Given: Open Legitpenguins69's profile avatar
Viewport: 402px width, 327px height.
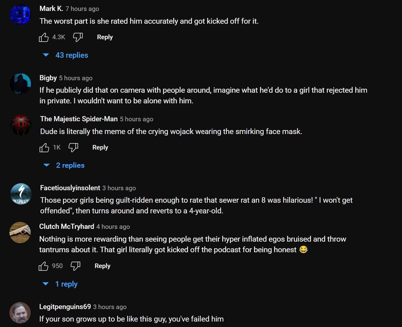Looking at the screenshot, I should click(20, 313).
